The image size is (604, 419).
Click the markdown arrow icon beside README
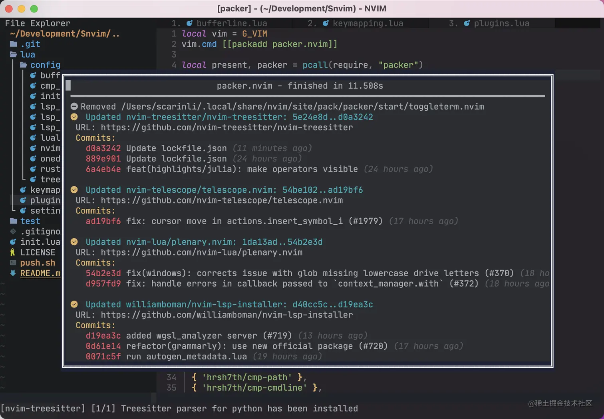[x=13, y=273]
